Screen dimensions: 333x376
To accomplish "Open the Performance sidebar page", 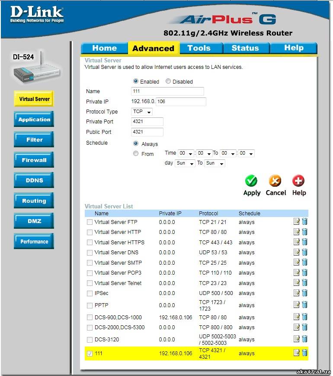I will 34,241.
